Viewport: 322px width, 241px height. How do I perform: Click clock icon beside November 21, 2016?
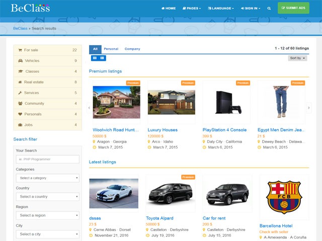click(91, 235)
